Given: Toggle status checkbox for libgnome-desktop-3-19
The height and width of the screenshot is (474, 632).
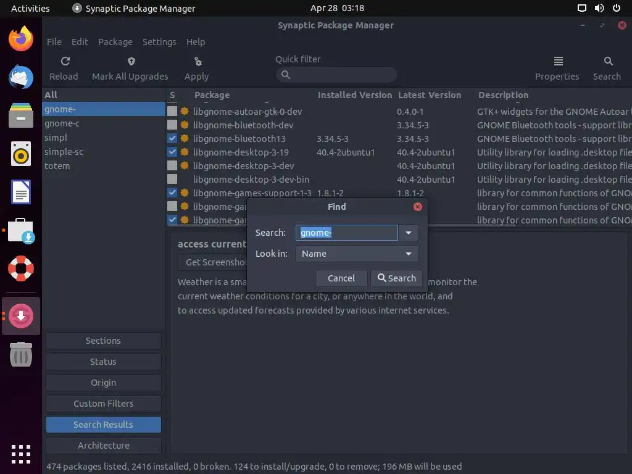Looking at the screenshot, I should point(172,152).
